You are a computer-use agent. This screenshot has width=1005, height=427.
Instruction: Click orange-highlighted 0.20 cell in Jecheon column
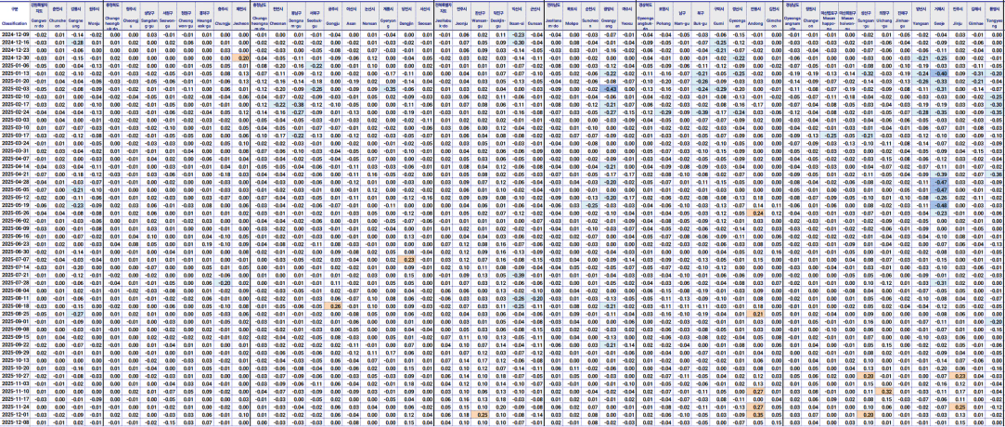point(241,58)
